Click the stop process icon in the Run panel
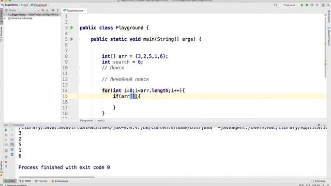331x186 pixels. click(x=6, y=135)
